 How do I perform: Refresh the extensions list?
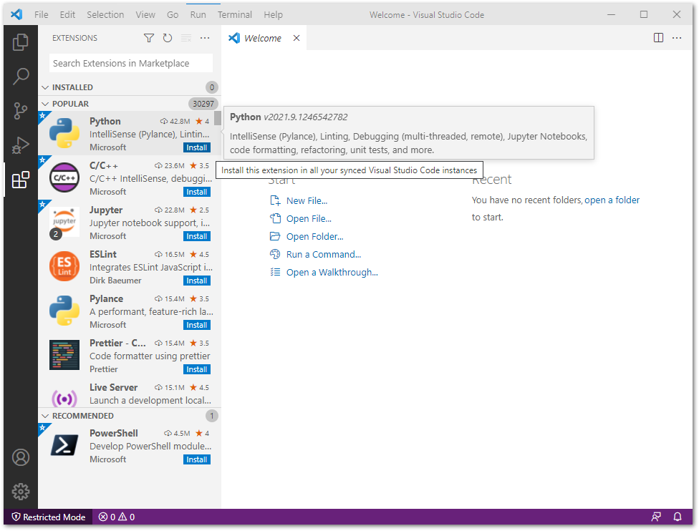(168, 38)
